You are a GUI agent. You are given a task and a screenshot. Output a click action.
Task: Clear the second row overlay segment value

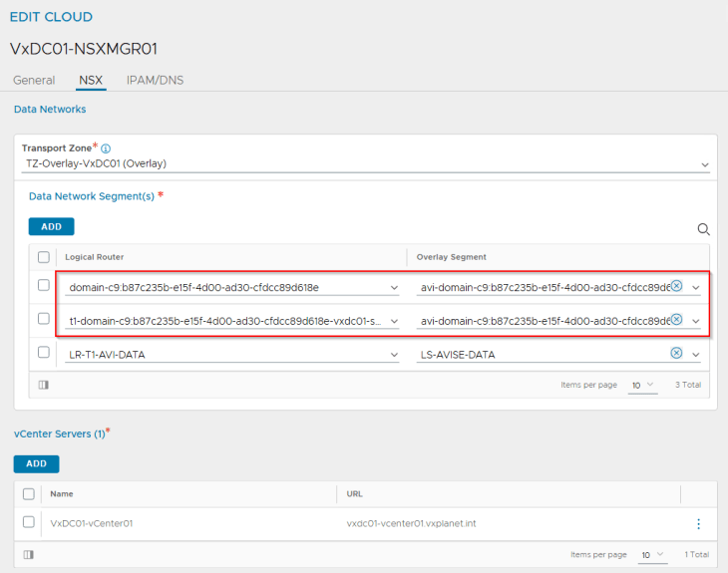676,320
